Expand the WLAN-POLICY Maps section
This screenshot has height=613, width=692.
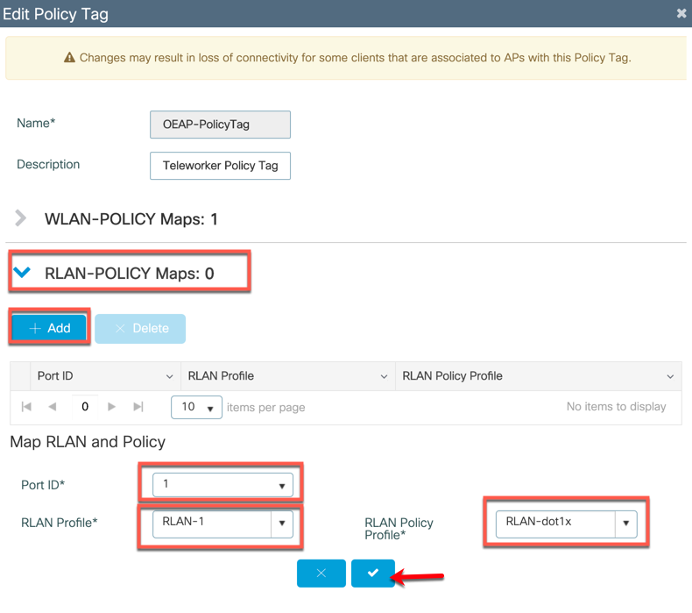click(20, 218)
